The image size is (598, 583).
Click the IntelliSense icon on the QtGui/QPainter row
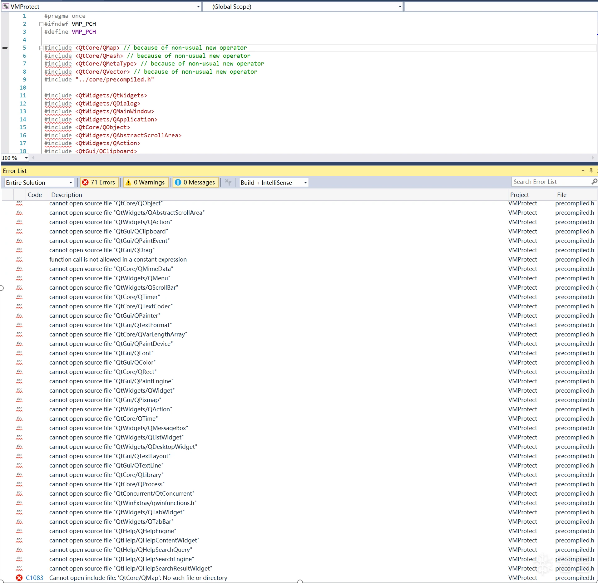pyautogui.click(x=19, y=316)
